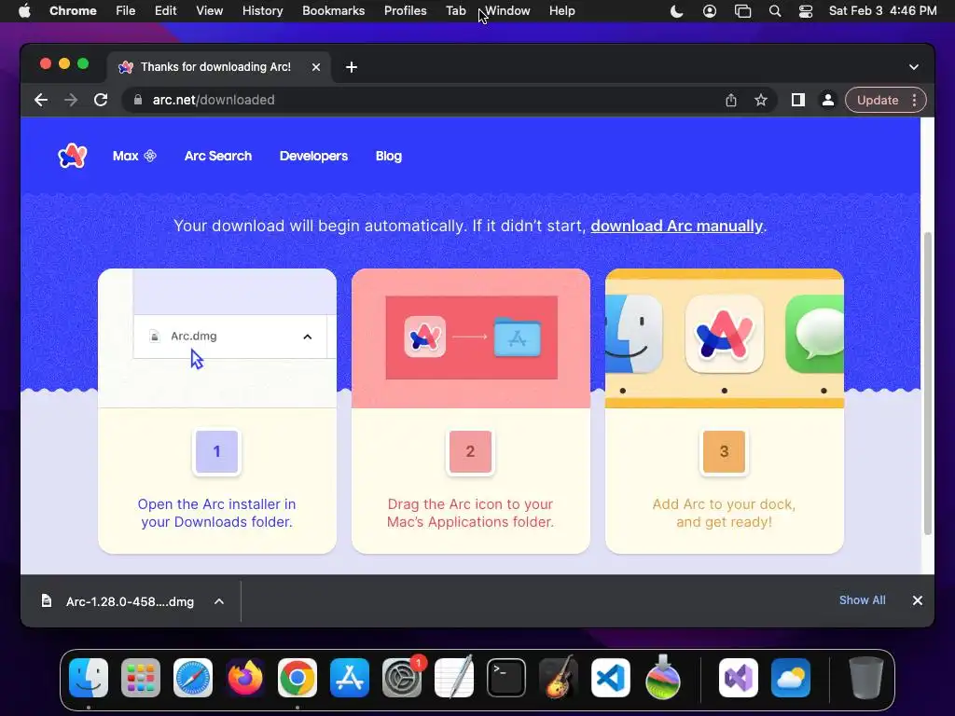Click the Arc logo in page header
Image resolution: width=955 pixels, height=716 pixels.
point(73,156)
